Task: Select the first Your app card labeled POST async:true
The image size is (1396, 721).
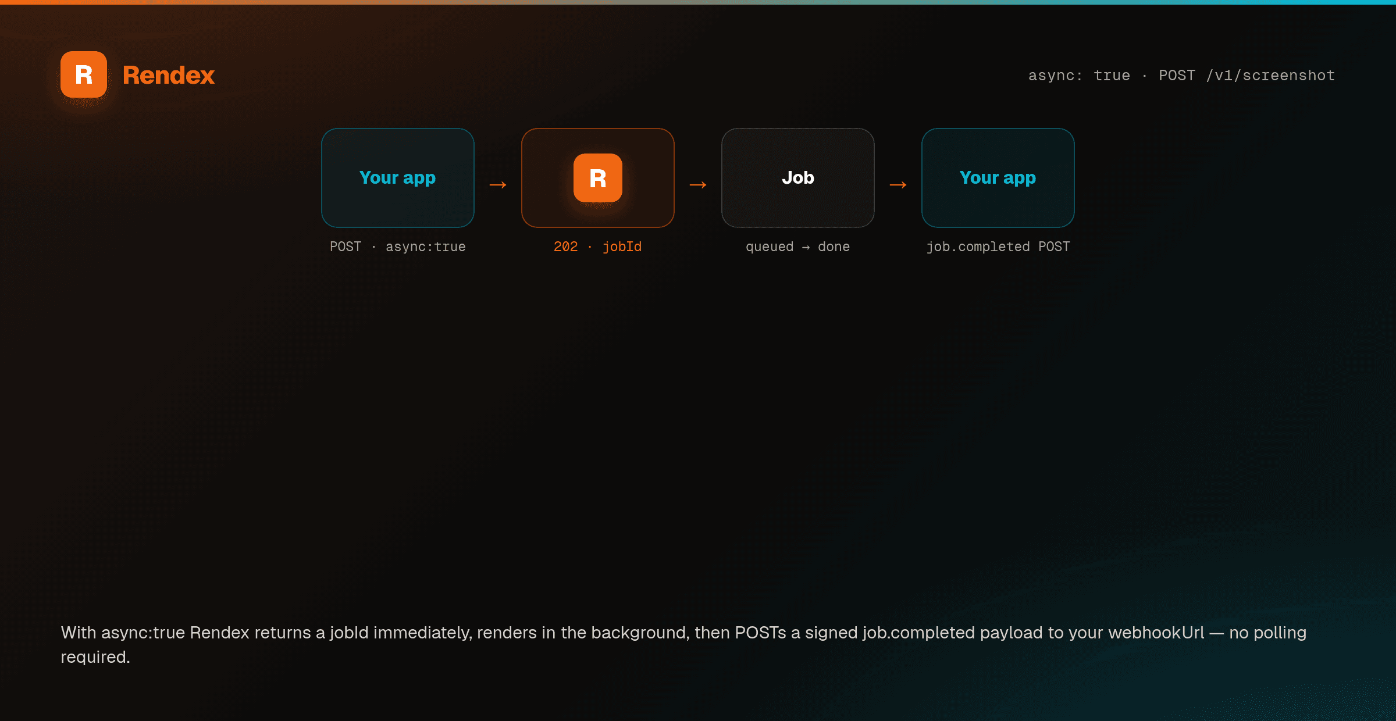Action: pos(398,178)
